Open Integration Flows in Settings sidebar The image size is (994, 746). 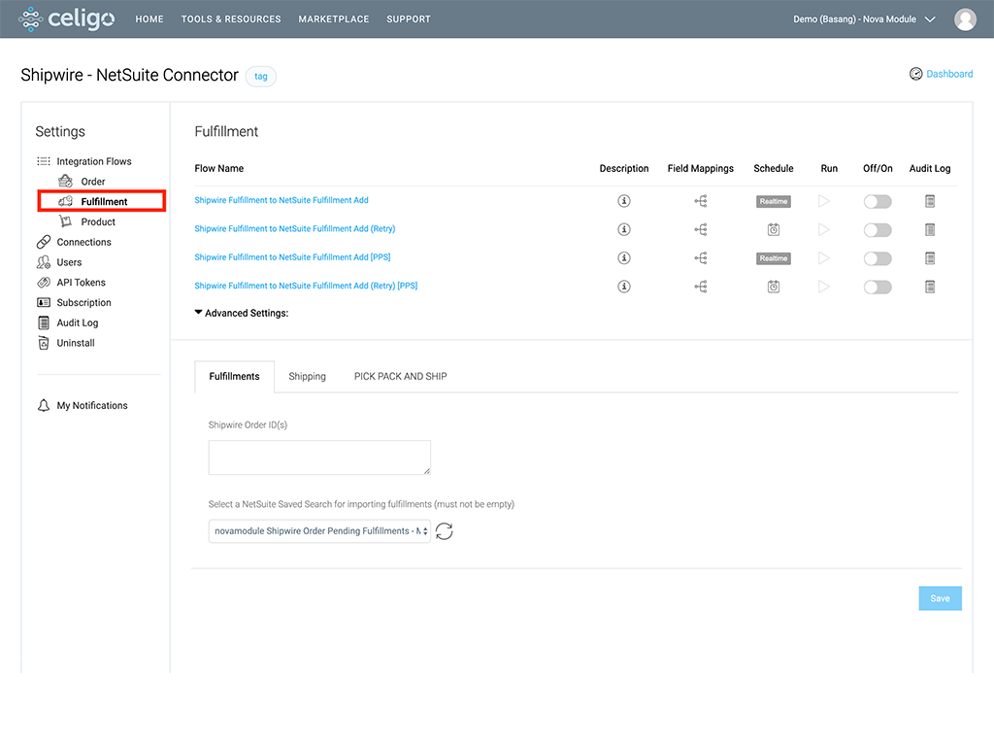coord(94,161)
